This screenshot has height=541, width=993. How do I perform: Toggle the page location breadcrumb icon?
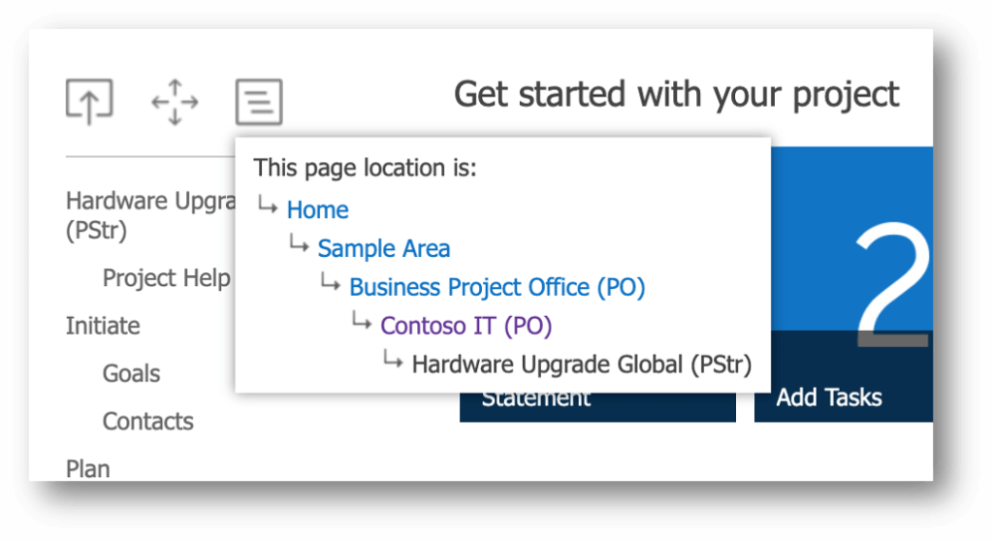pyautogui.click(x=259, y=102)
